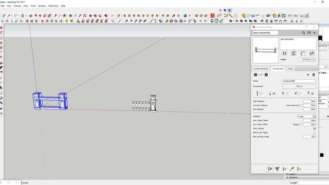Click the assembly preview thumbnail
The height and width of the screenshot is (185, 329).
(x=265, y=50)
